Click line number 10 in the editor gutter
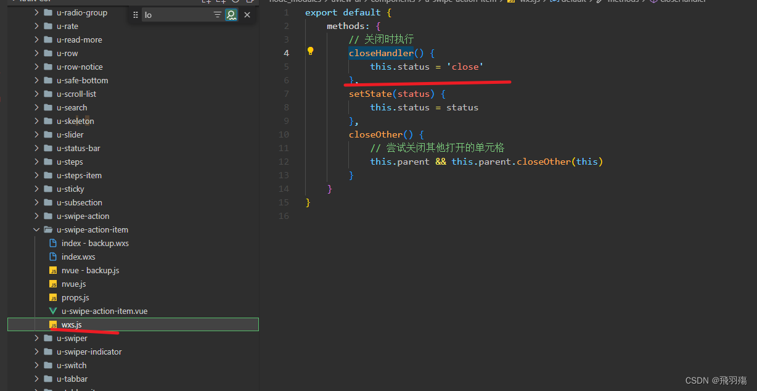 pyautogui.click(x=284, y=134)
